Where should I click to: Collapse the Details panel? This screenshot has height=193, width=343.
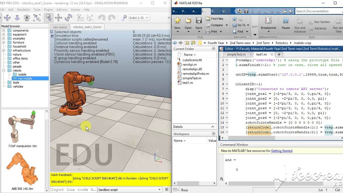coord(213,127)
